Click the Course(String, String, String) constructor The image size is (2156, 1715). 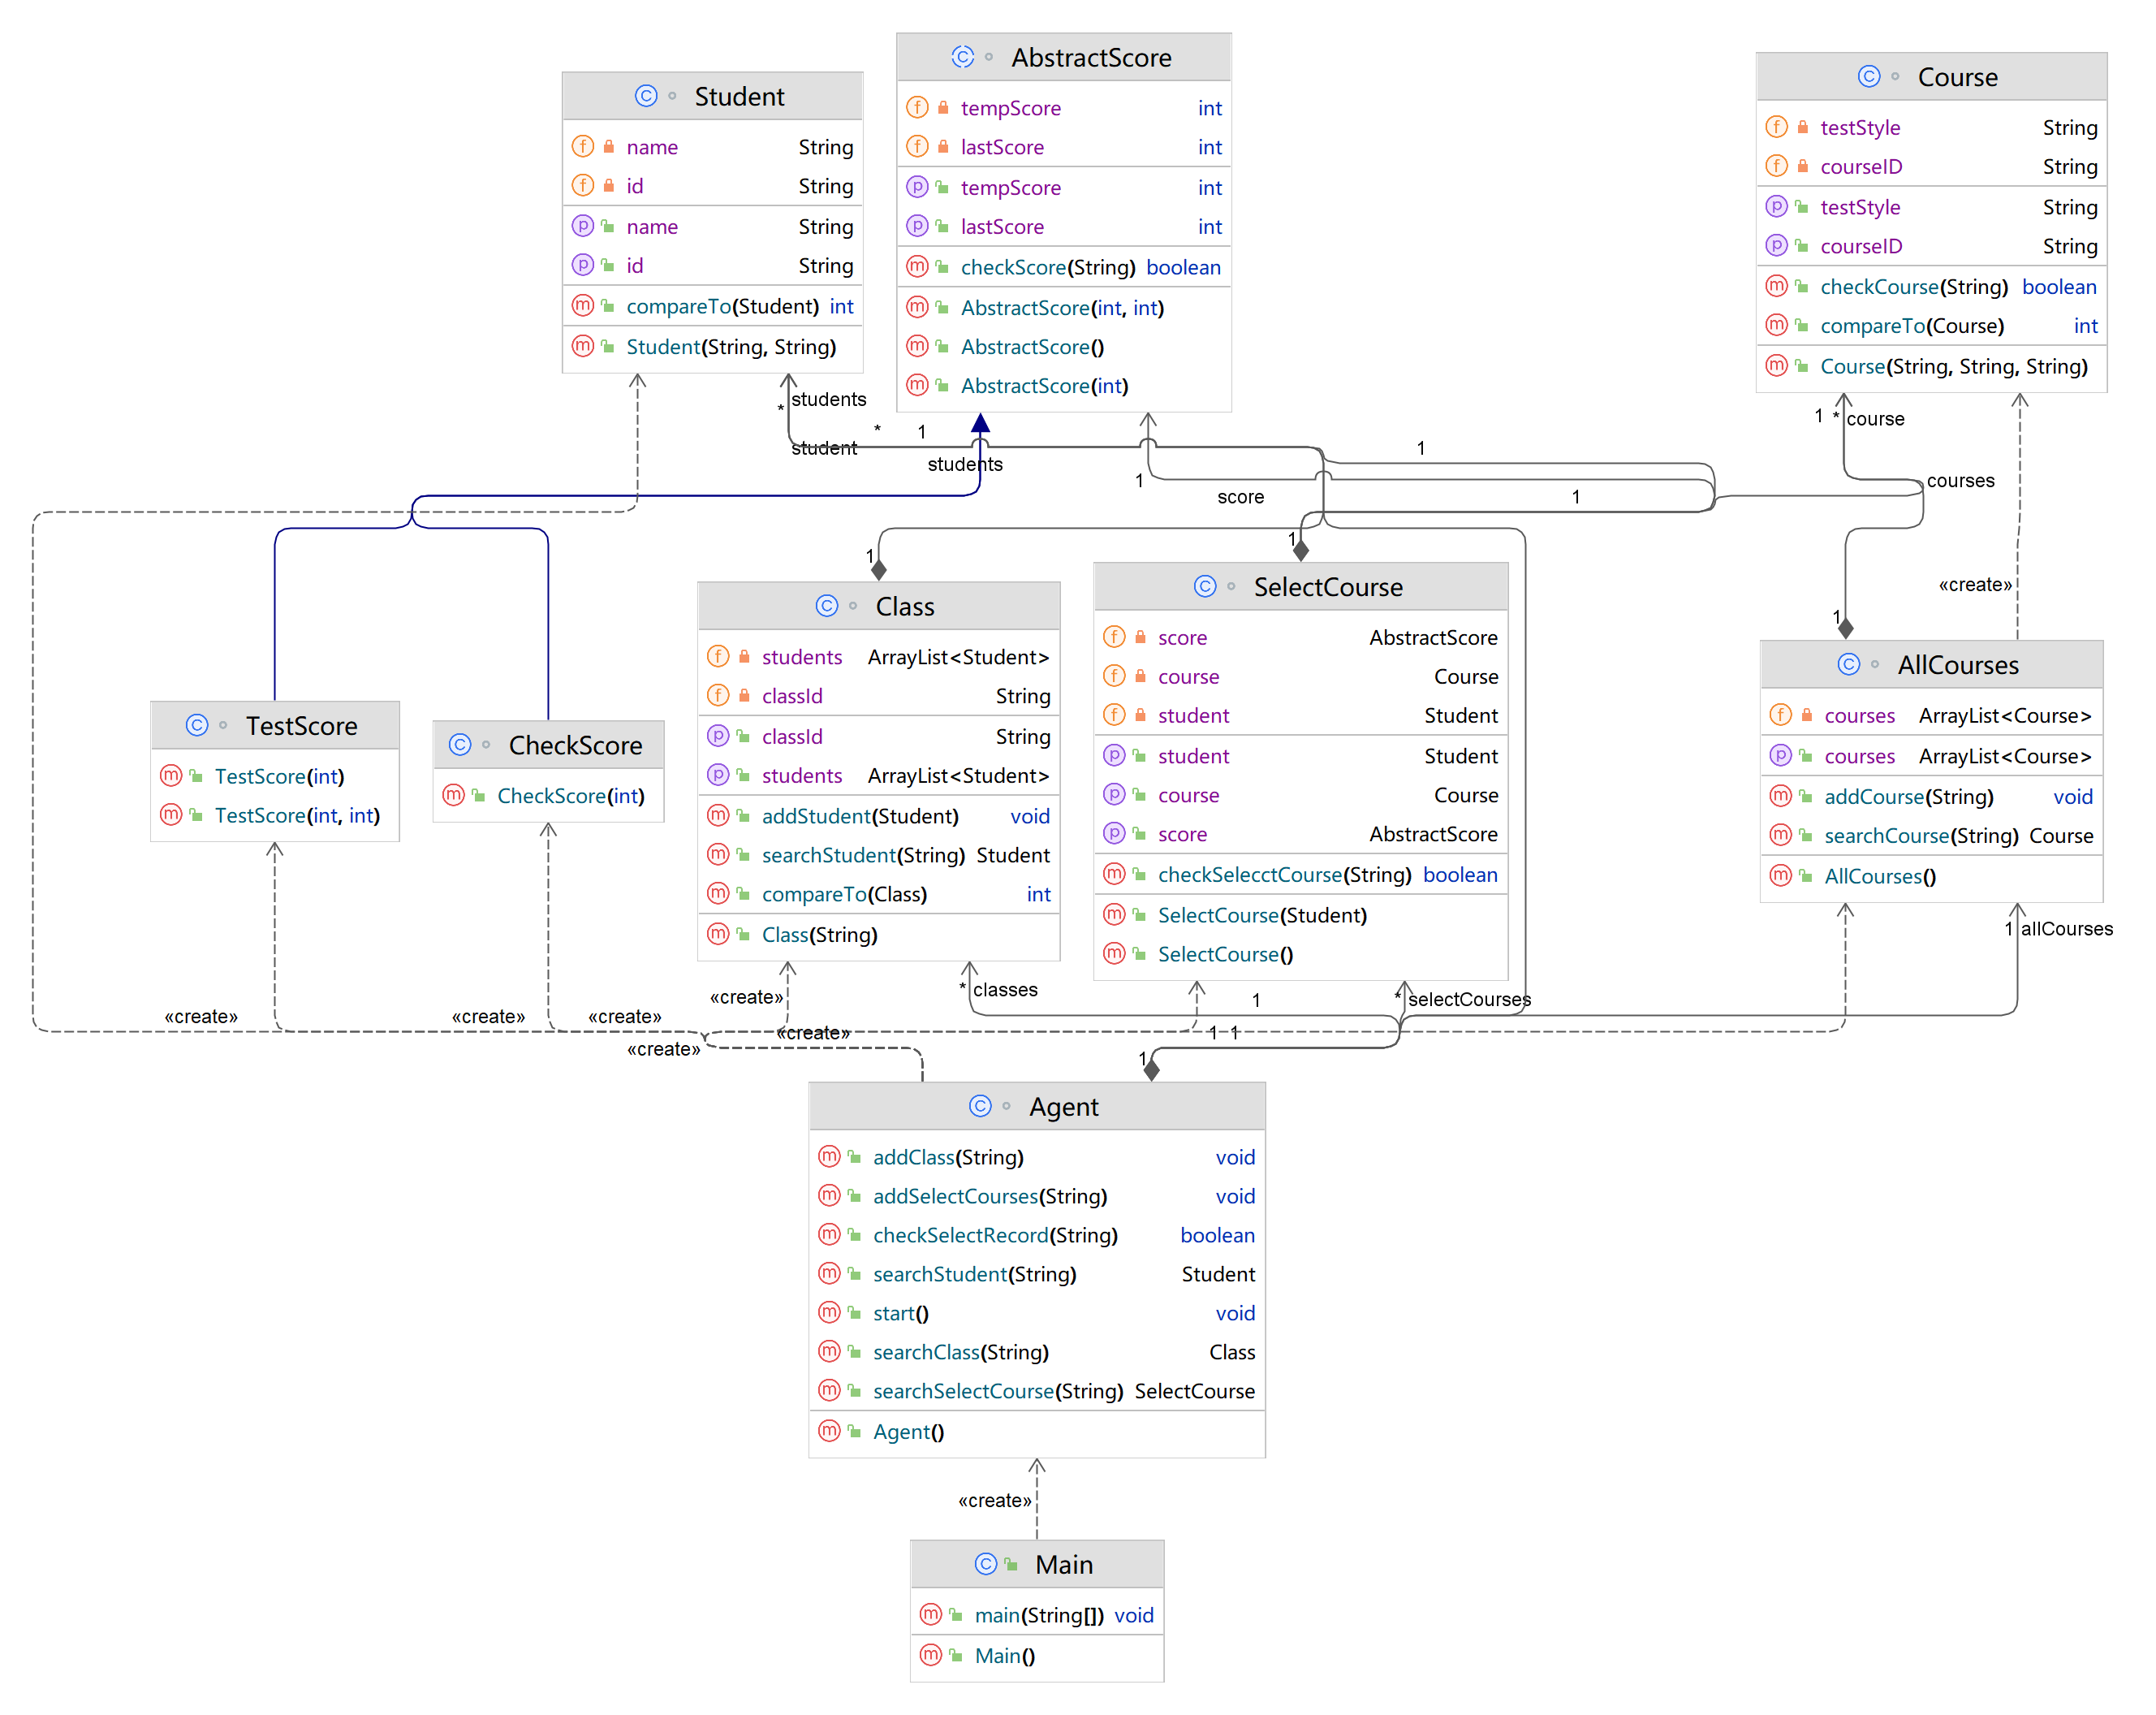click(x=1953, y=366)
